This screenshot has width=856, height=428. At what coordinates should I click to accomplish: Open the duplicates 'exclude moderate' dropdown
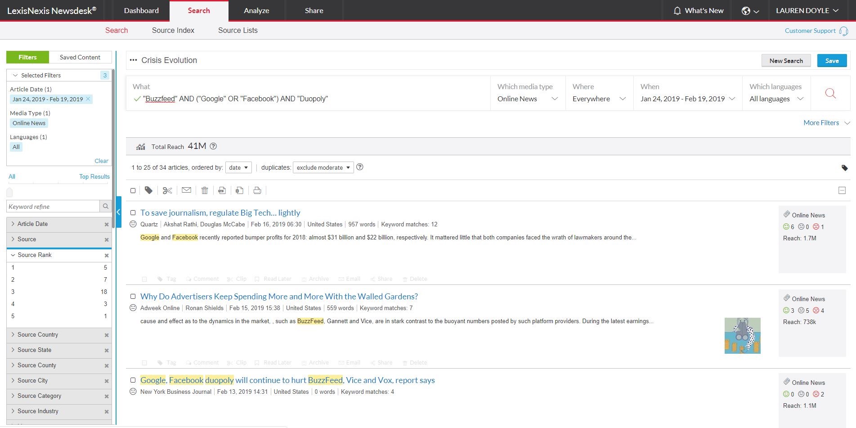pyautogui.click(x=323, y=167)
